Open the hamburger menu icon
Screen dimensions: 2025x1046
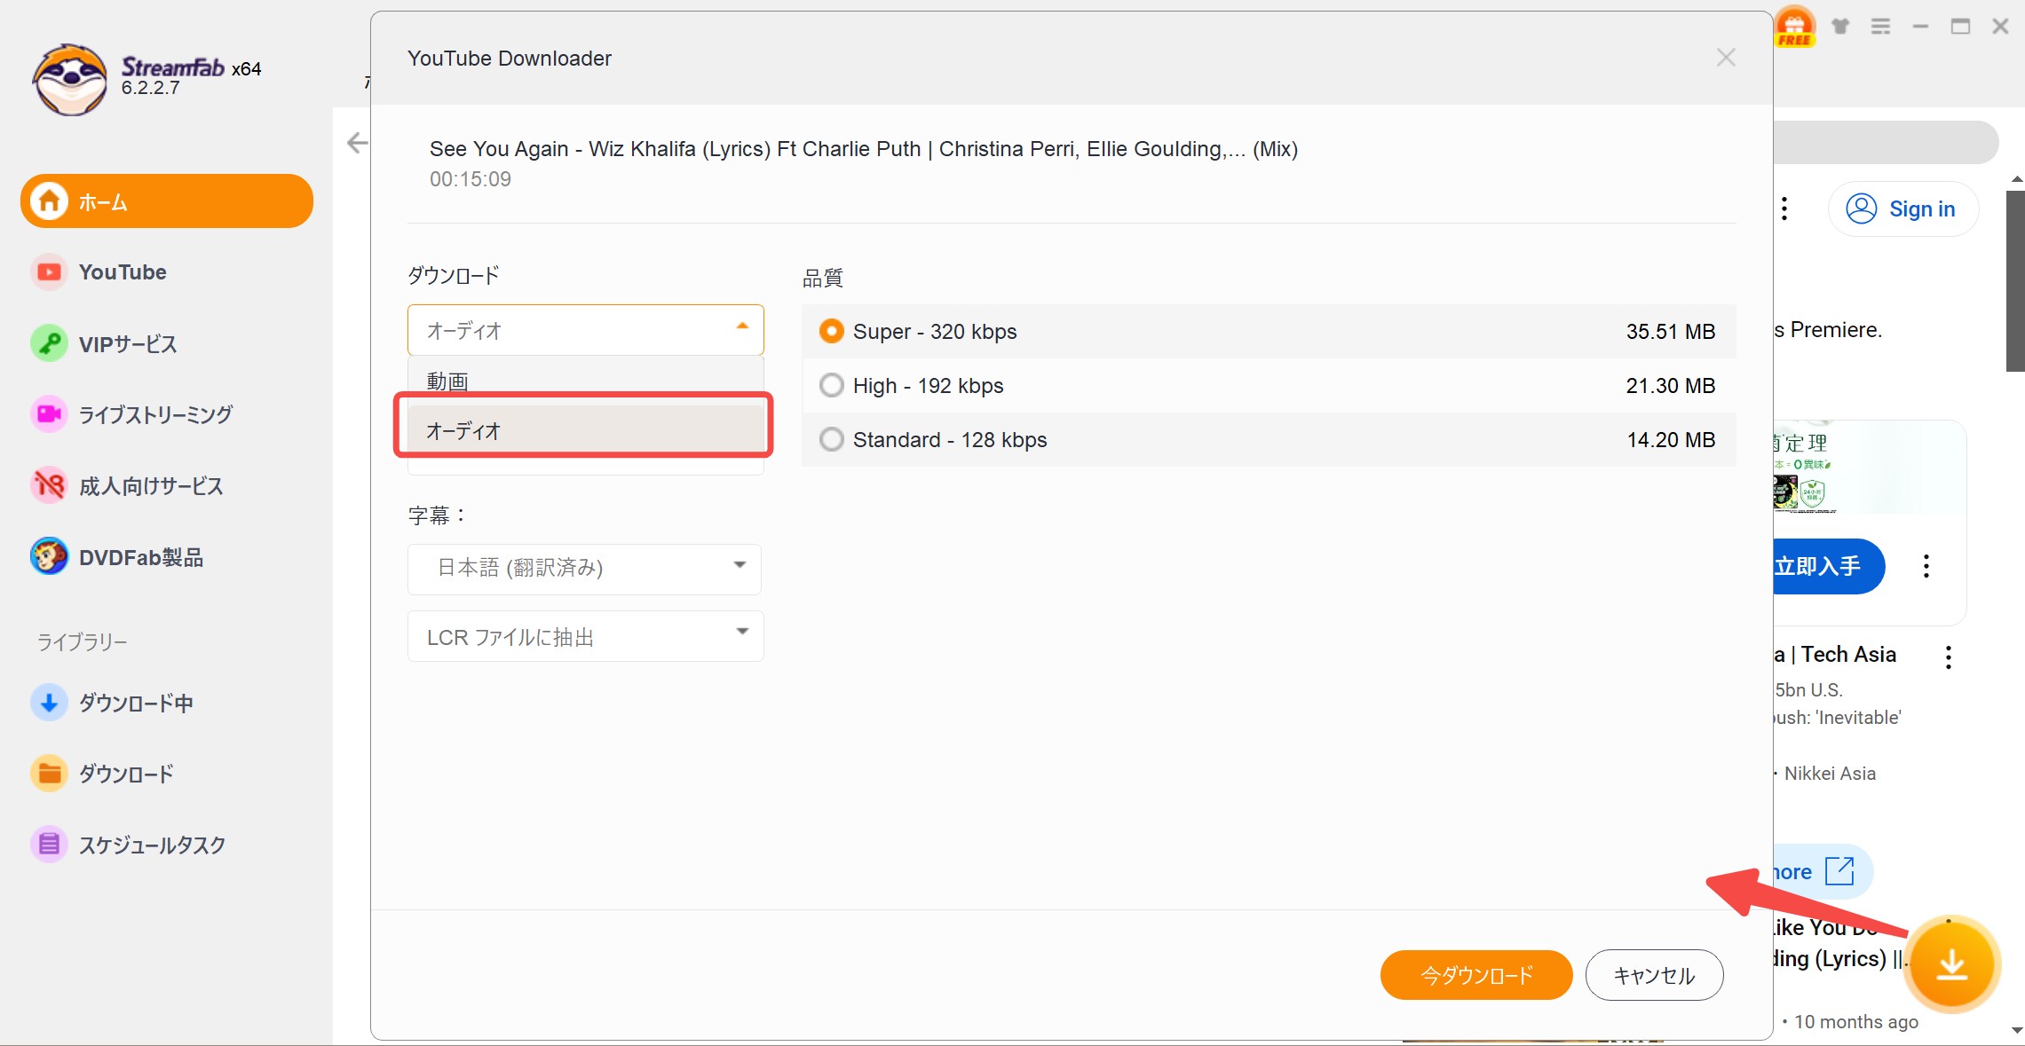point(1880,27)
